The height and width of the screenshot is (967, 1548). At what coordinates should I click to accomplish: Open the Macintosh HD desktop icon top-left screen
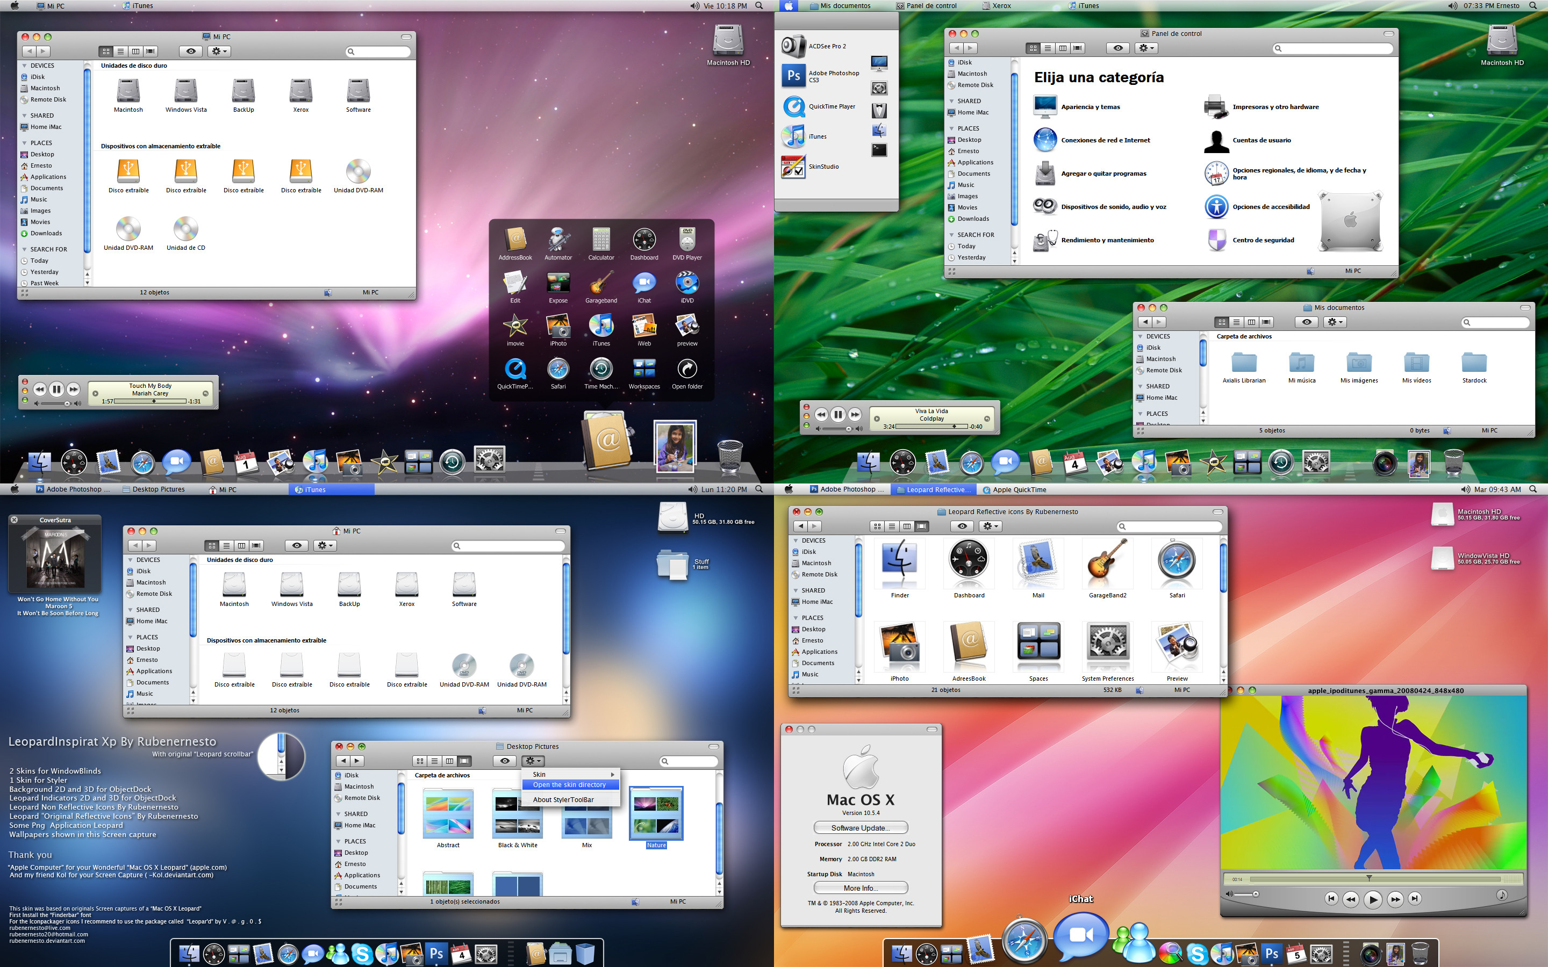point(728,40)
